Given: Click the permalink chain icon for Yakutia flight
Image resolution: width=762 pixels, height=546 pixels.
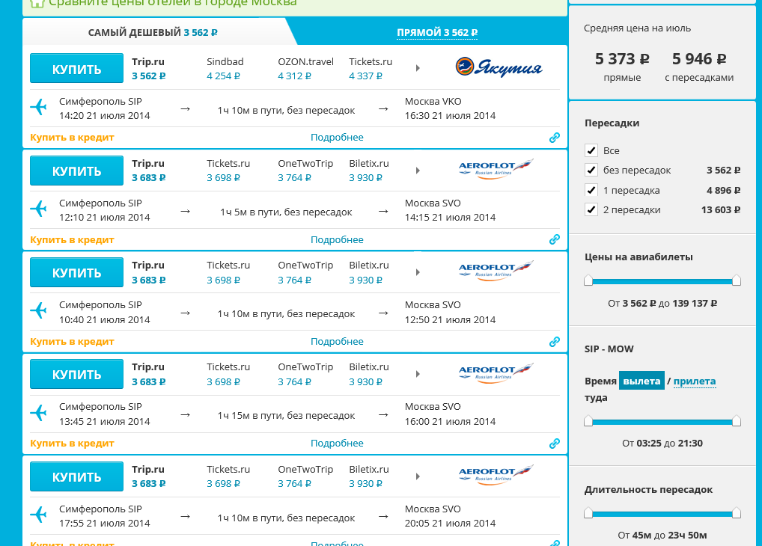Looking at the screenshot, I should (x=554, y=138).
